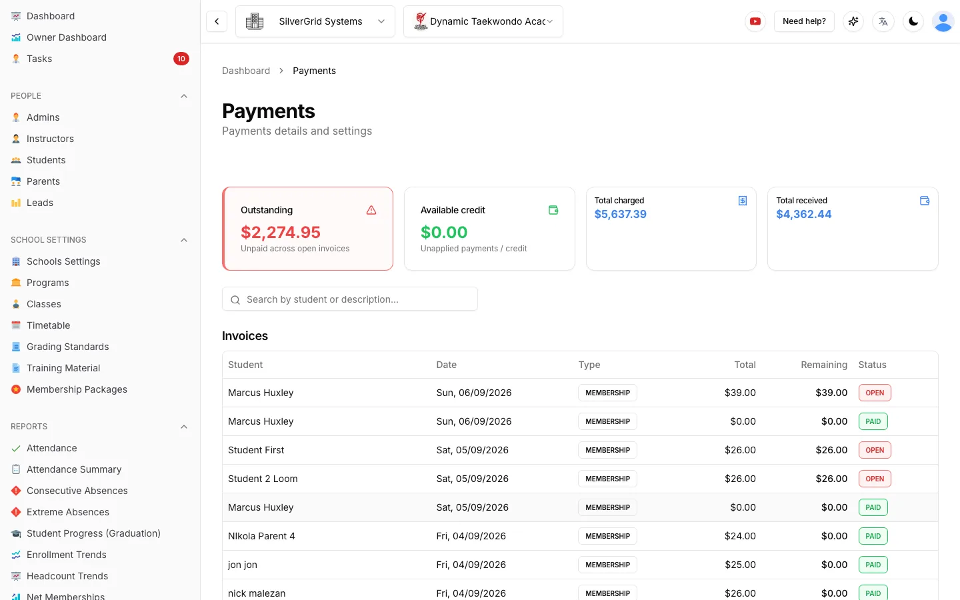Open the YouTube video tutorial icon
The height and width of the screenshot is (600, 960).
point(755,21)
